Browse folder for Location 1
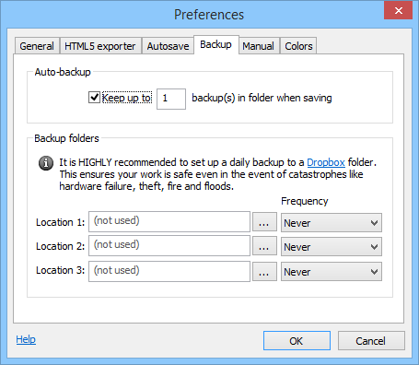 [264, 222]
